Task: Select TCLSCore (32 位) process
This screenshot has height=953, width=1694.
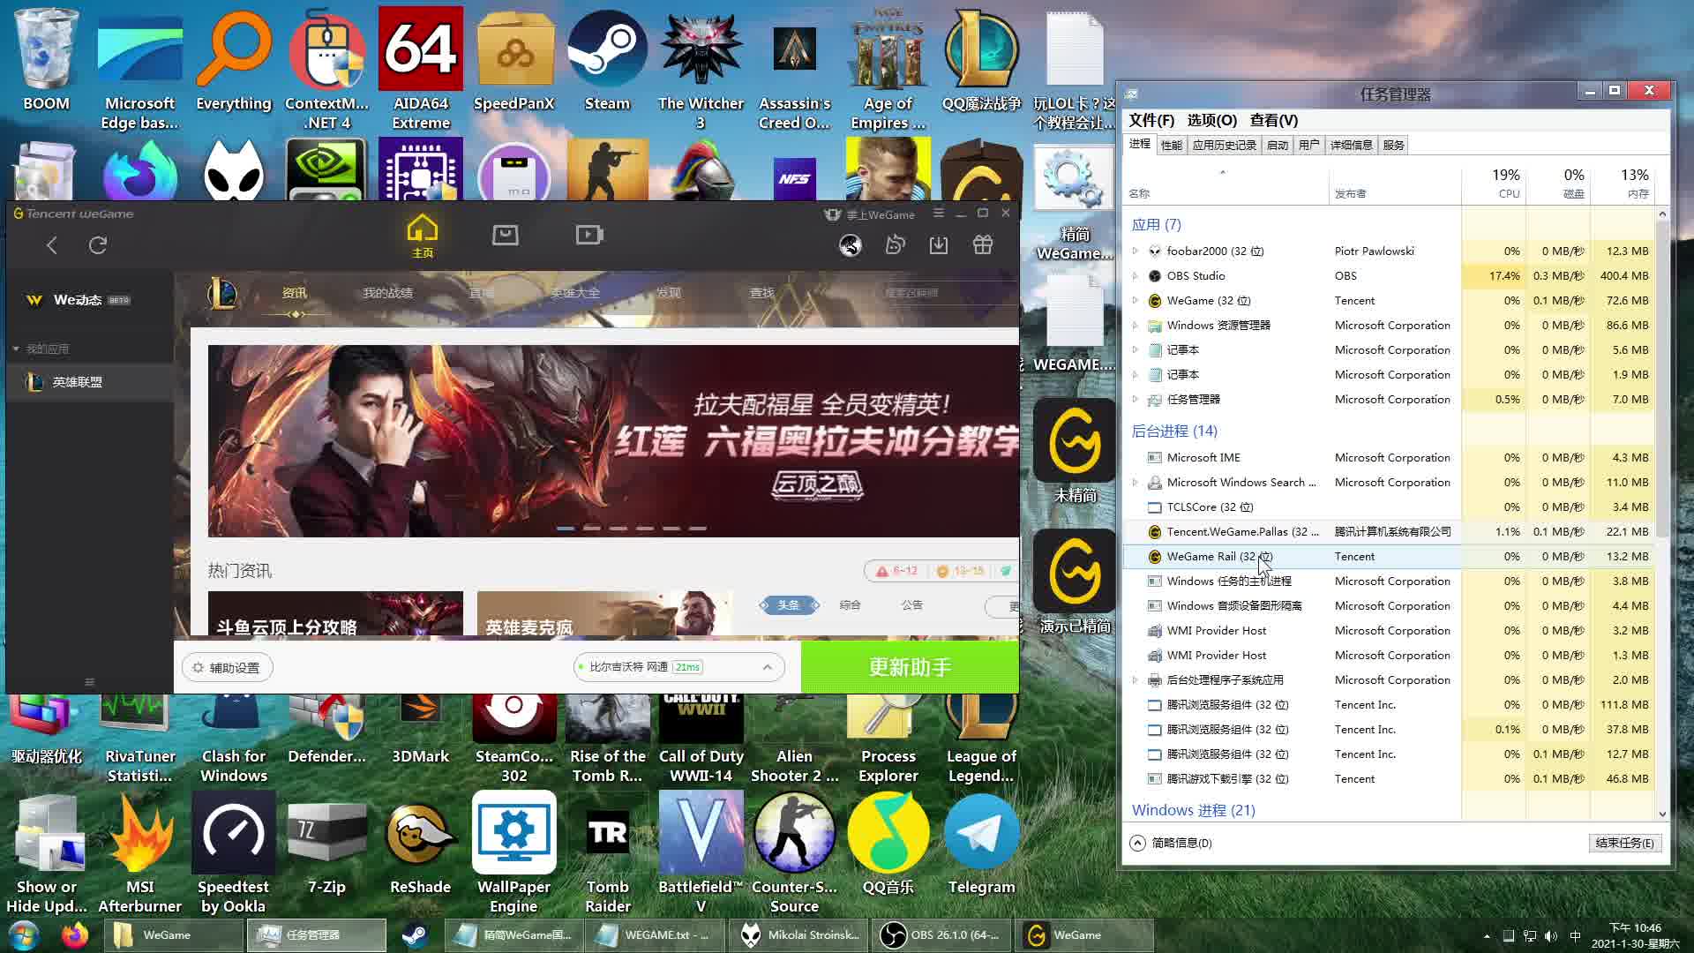Action: [1390, 507]
